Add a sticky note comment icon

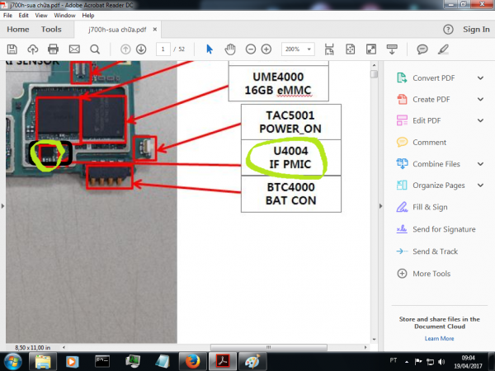coord(422,49)
